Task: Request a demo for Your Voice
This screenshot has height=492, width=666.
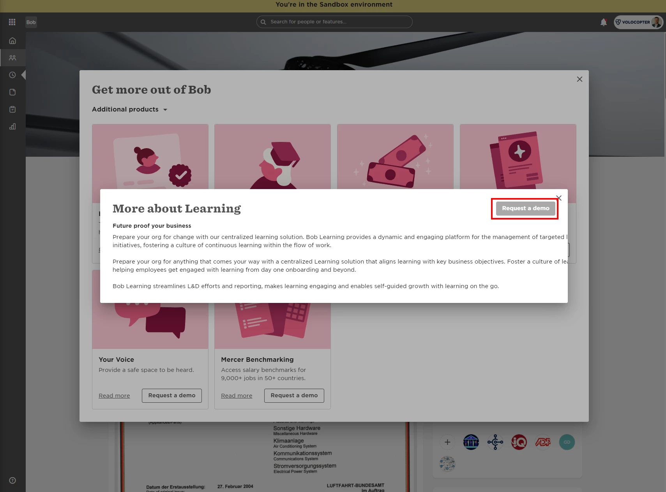Action: pyautogui.click(x=172, y=395)
